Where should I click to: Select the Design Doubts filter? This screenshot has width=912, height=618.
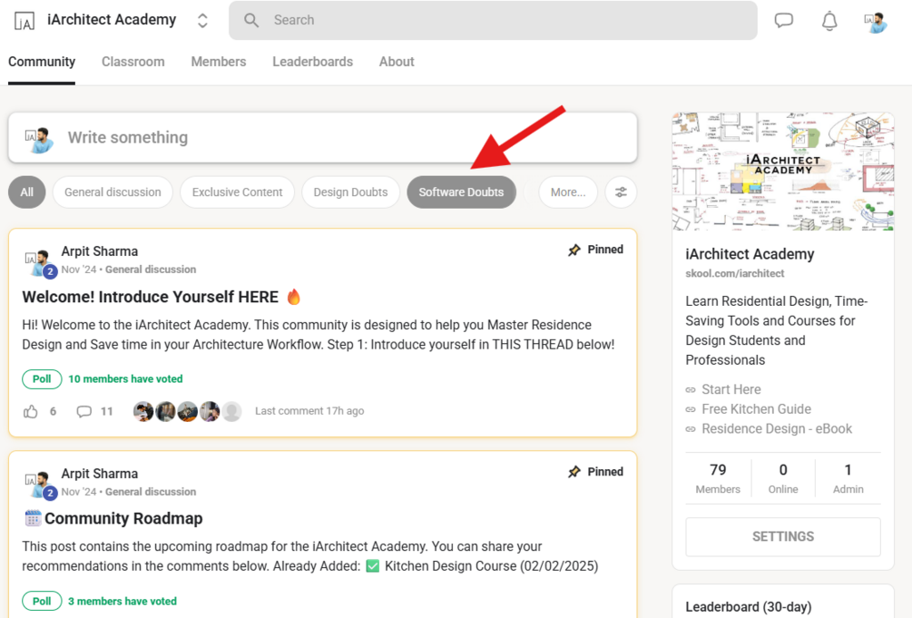pyautogui.click(x=350, y=192)
